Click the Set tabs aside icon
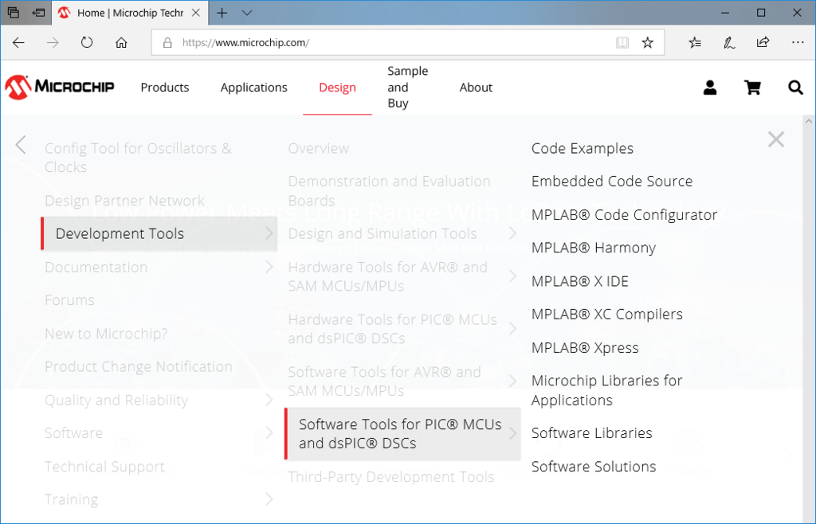Screen dimensions: 816x524 [x=38, y=13]
